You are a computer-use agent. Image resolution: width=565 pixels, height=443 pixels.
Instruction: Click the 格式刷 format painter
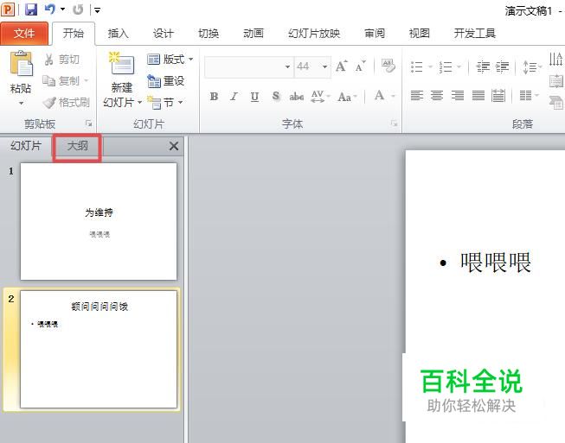[x=66, y=103]
